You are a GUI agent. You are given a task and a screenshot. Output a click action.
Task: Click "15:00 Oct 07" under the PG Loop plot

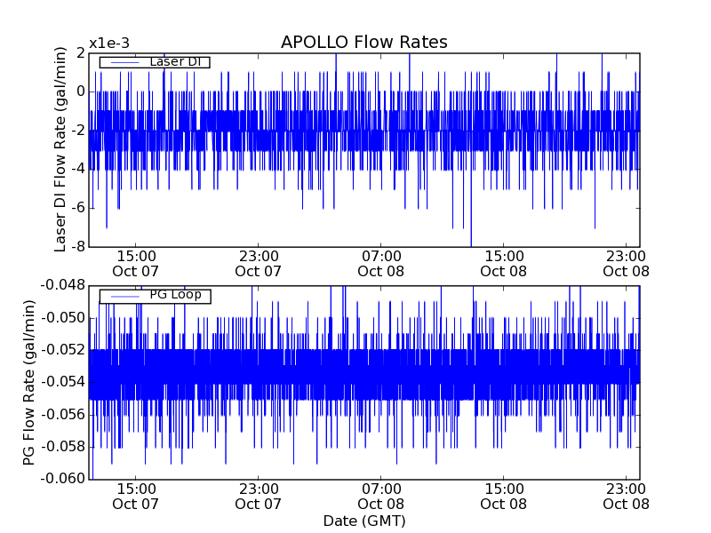(x=136, y=497)
